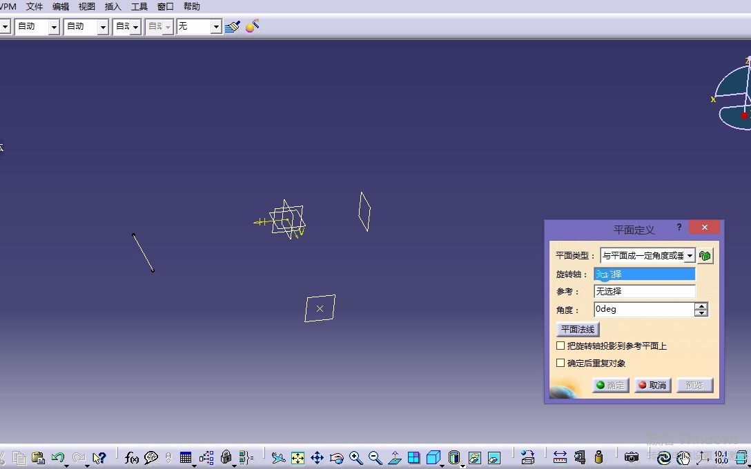751x469 pixels.
Task: Click the graphic properties wizard sphere icon
Action: pyautogui.click(x=252, y=26)
